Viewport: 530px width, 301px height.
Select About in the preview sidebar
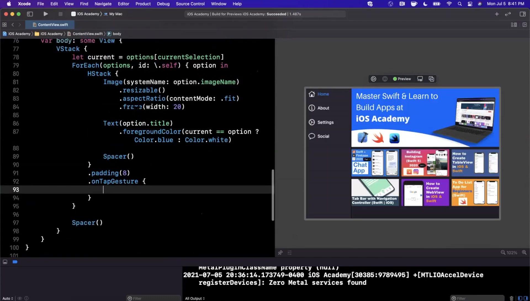coord(323,108)
